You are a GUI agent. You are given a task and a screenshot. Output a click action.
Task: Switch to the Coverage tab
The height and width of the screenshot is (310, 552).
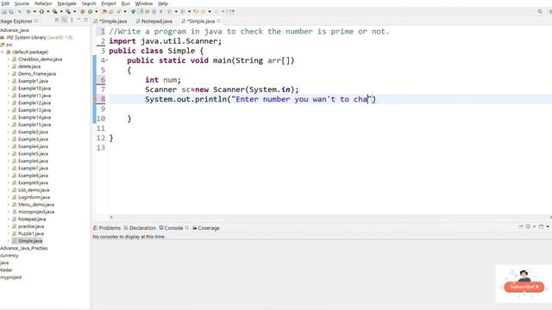click(x=206, y=227)
